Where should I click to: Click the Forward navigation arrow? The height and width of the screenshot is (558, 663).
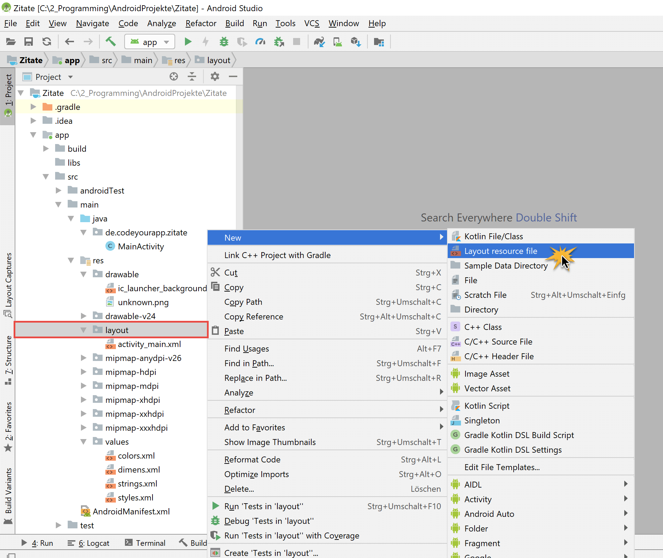click(88, 42)
